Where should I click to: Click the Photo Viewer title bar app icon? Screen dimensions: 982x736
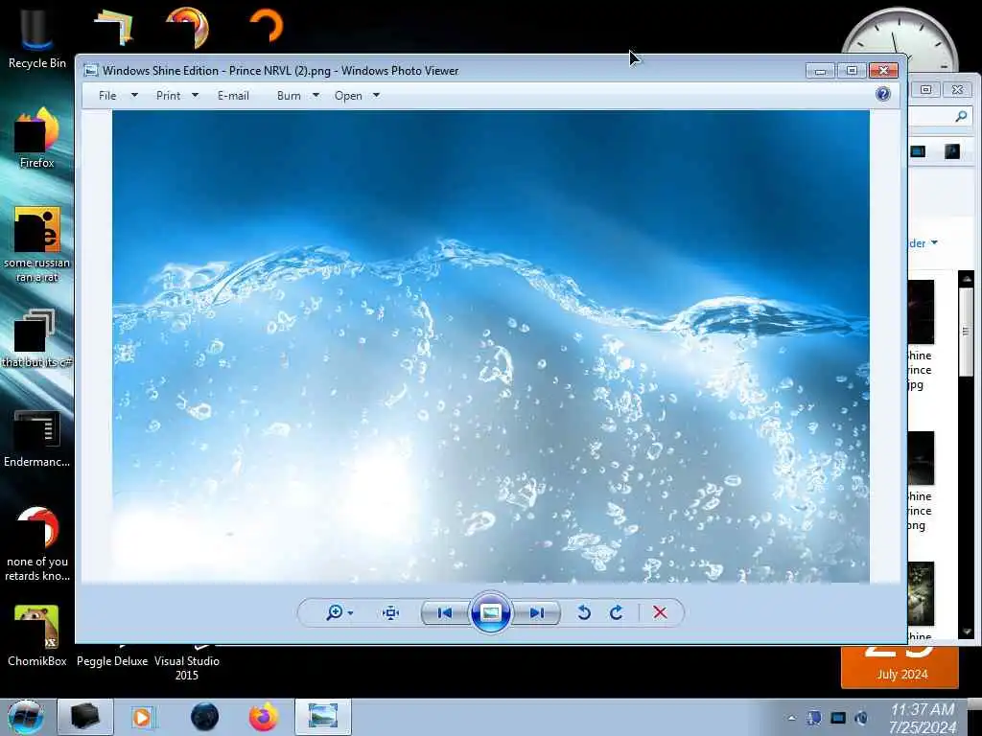[91, 70]
